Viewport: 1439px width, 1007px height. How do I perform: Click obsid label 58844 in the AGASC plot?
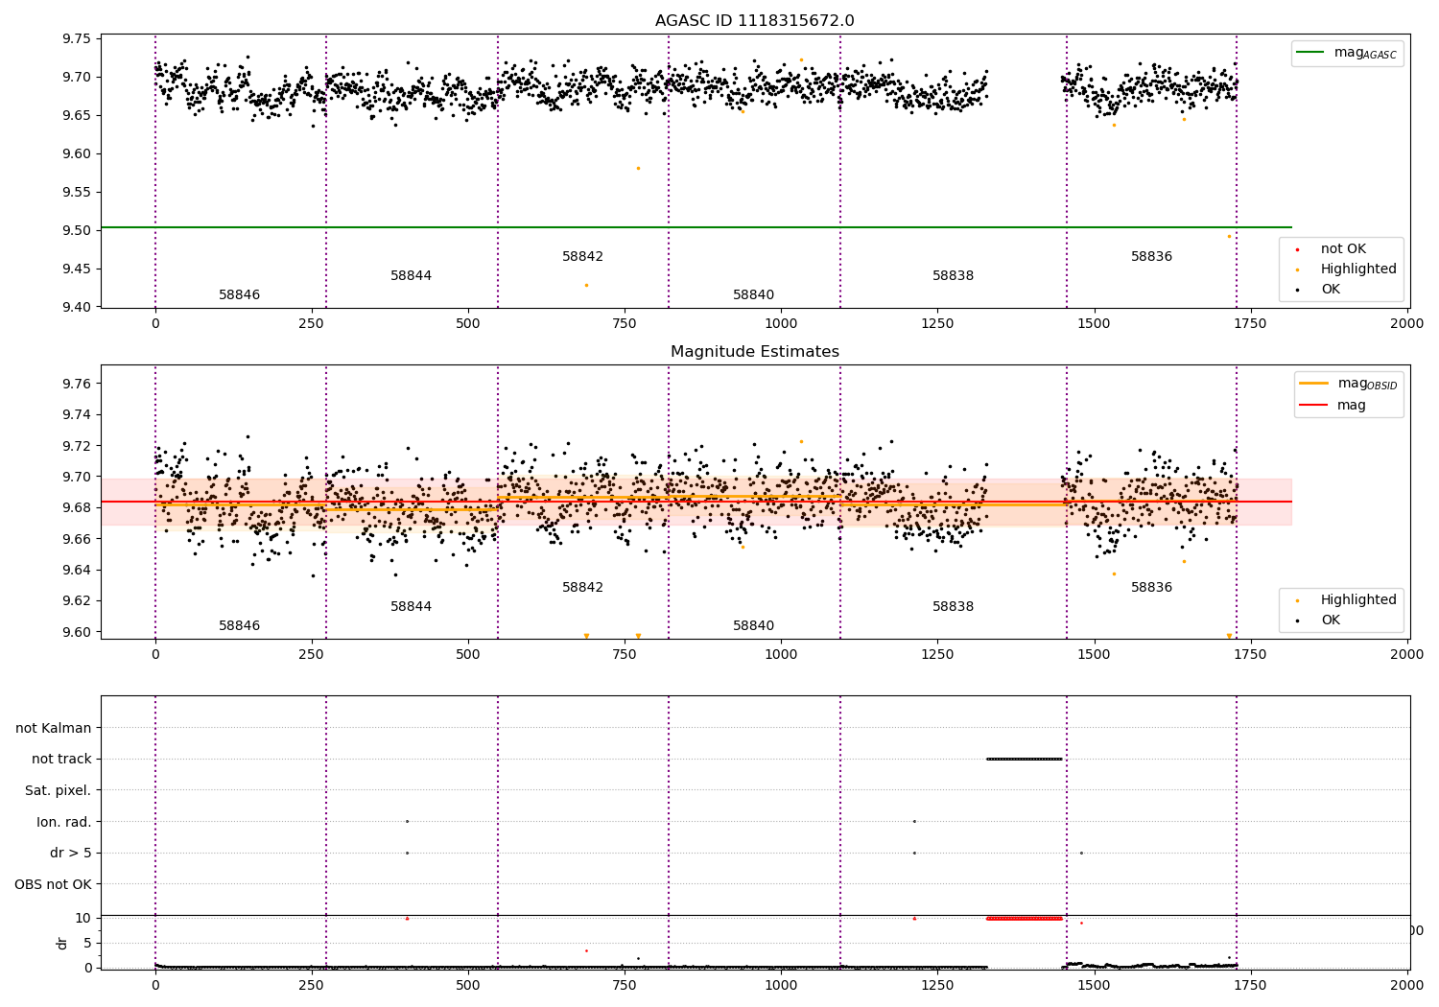point(412,276)
